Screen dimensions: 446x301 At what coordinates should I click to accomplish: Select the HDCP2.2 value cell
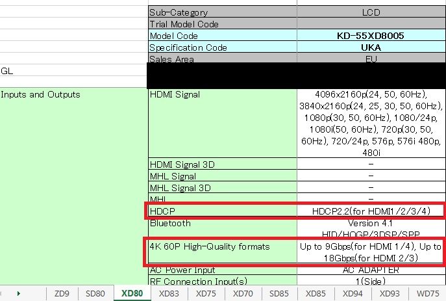point(371,211)
